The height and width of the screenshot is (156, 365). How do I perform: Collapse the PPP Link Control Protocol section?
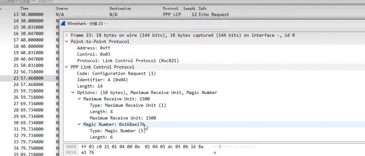[x=66, y=67]
